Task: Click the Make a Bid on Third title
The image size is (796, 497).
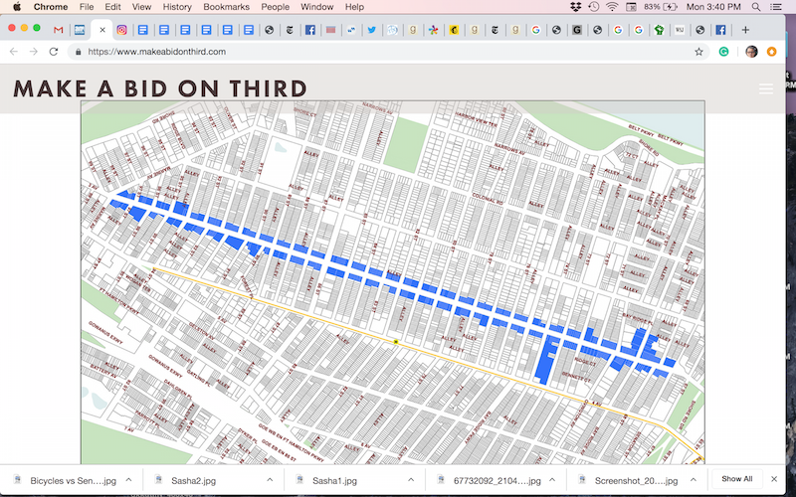Action: pos(160,88)
